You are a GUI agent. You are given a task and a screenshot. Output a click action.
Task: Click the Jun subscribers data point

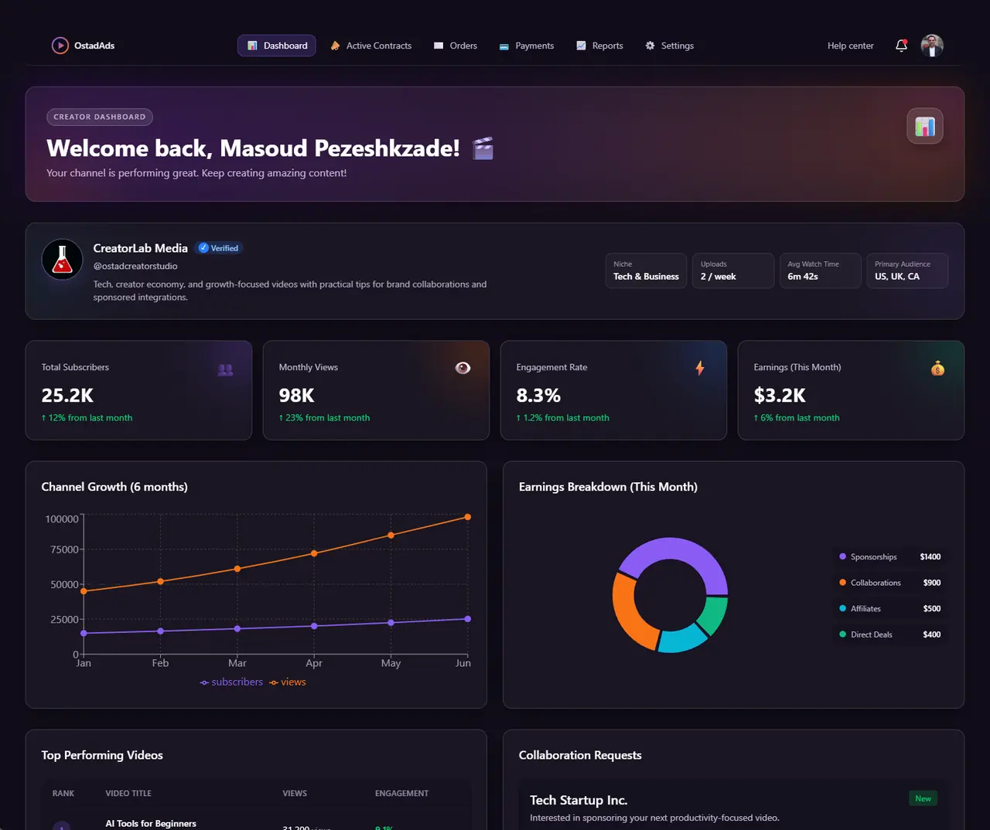(467, 619)
